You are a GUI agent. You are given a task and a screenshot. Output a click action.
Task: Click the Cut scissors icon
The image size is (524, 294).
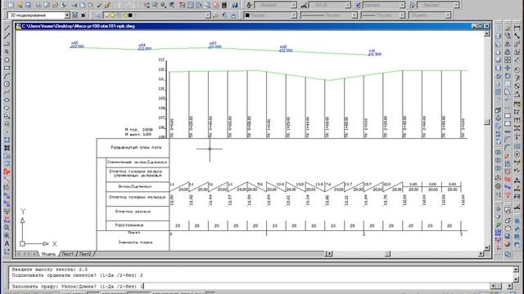(75, 5)
